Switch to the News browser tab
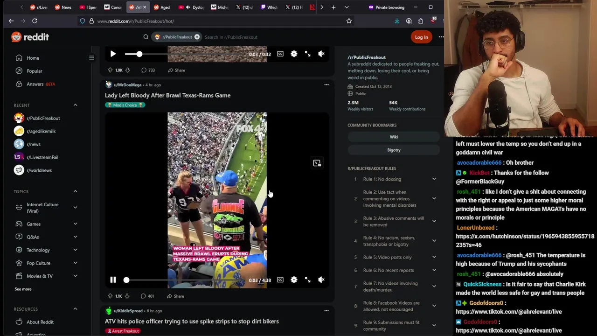The height and width of the screenshot is (336, 597). pos(63,7)
